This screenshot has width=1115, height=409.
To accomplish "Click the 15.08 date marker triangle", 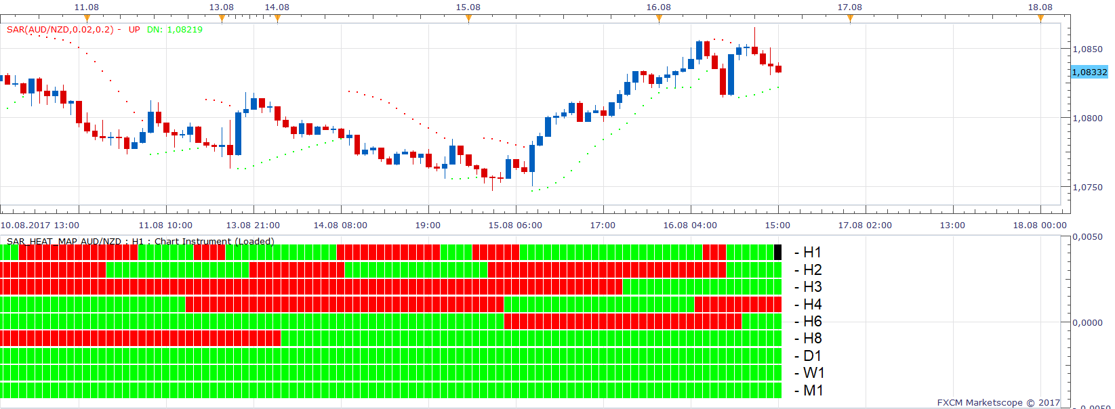I will tap(468, 18).
